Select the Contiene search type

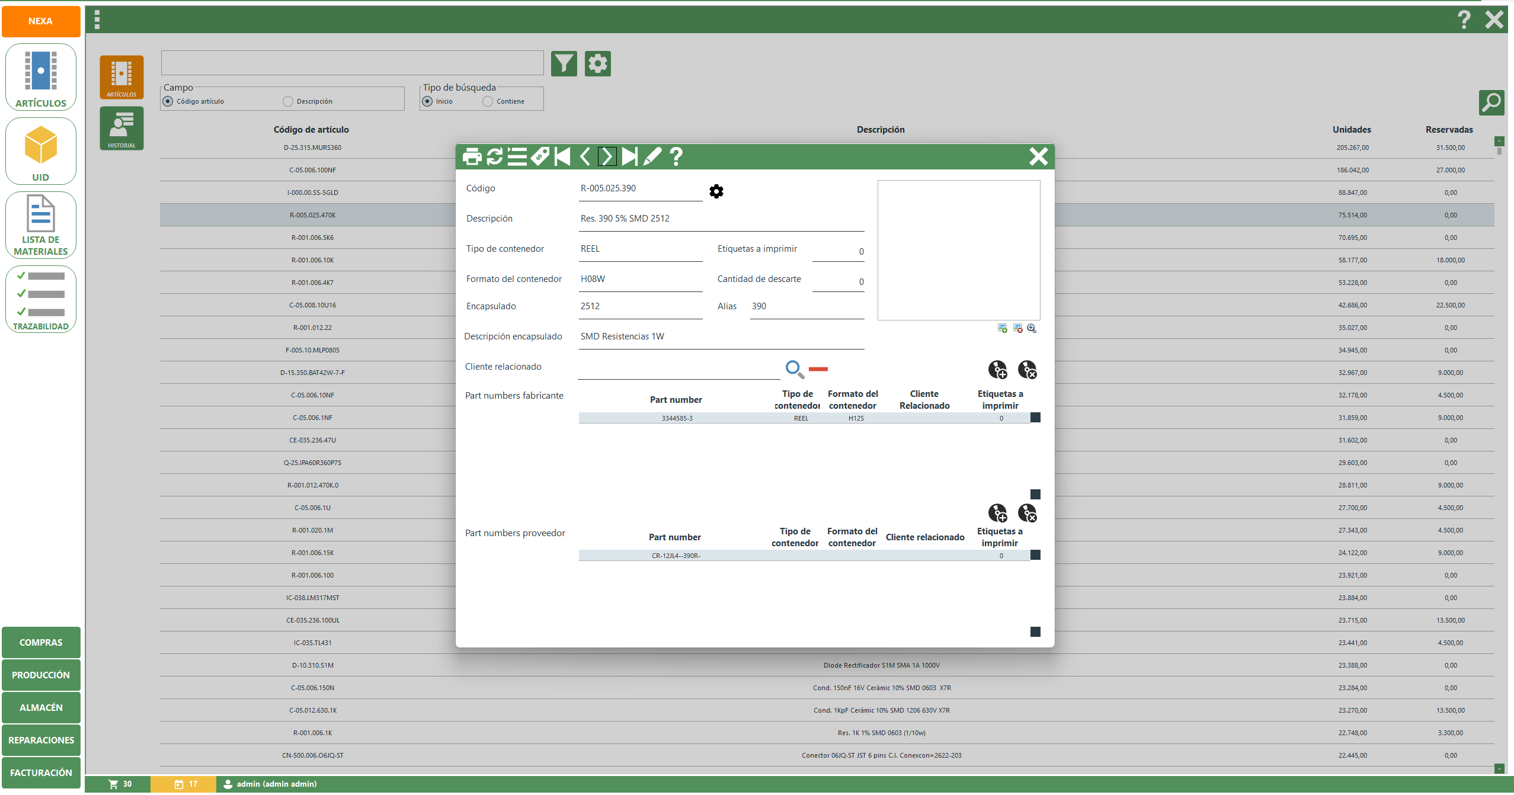point(488,101)
